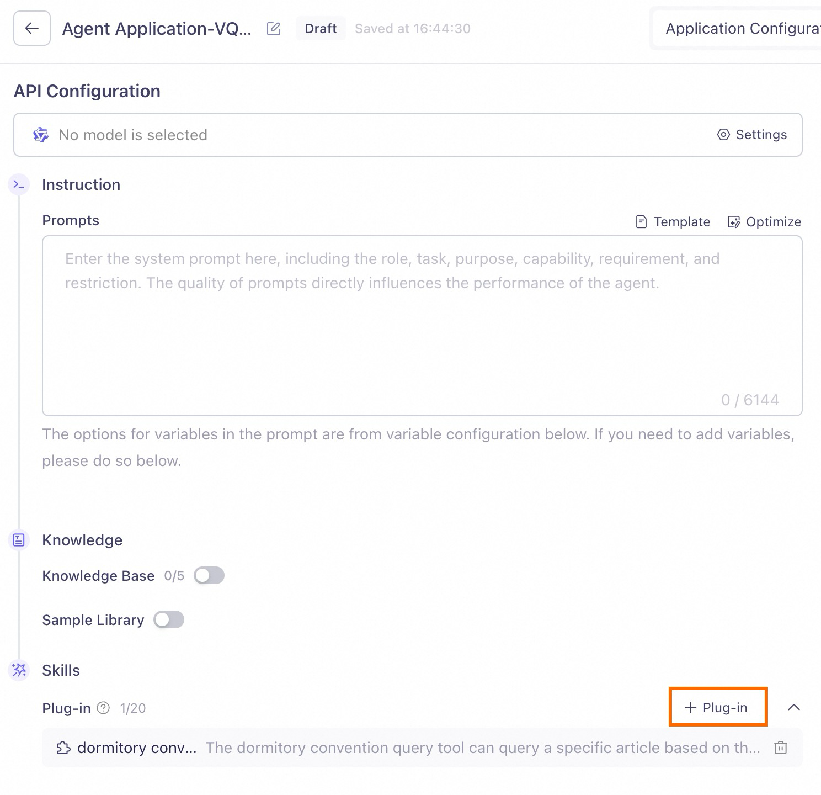Select the dormitory convention plug-in row
Screen dimensions: 821x795
[x=422, y=748]
